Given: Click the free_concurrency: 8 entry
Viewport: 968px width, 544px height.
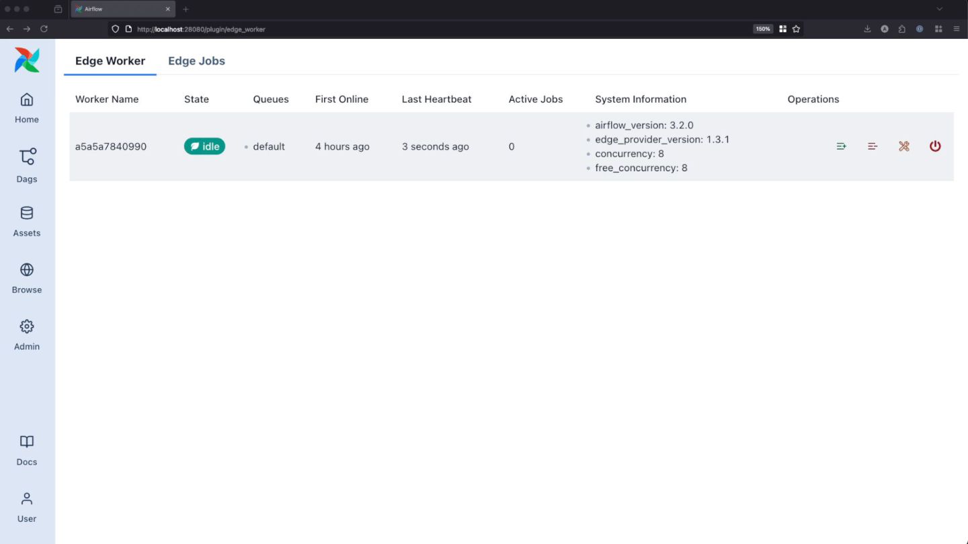Looking at the screenshot, I should tap(641, 168).
